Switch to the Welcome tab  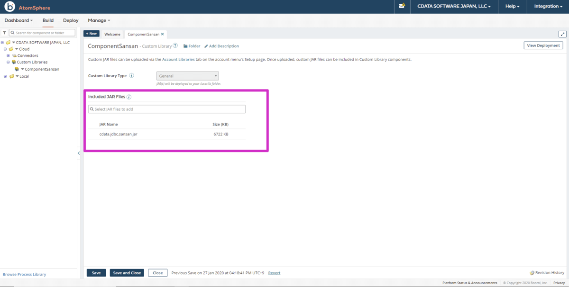pos(112,34)
